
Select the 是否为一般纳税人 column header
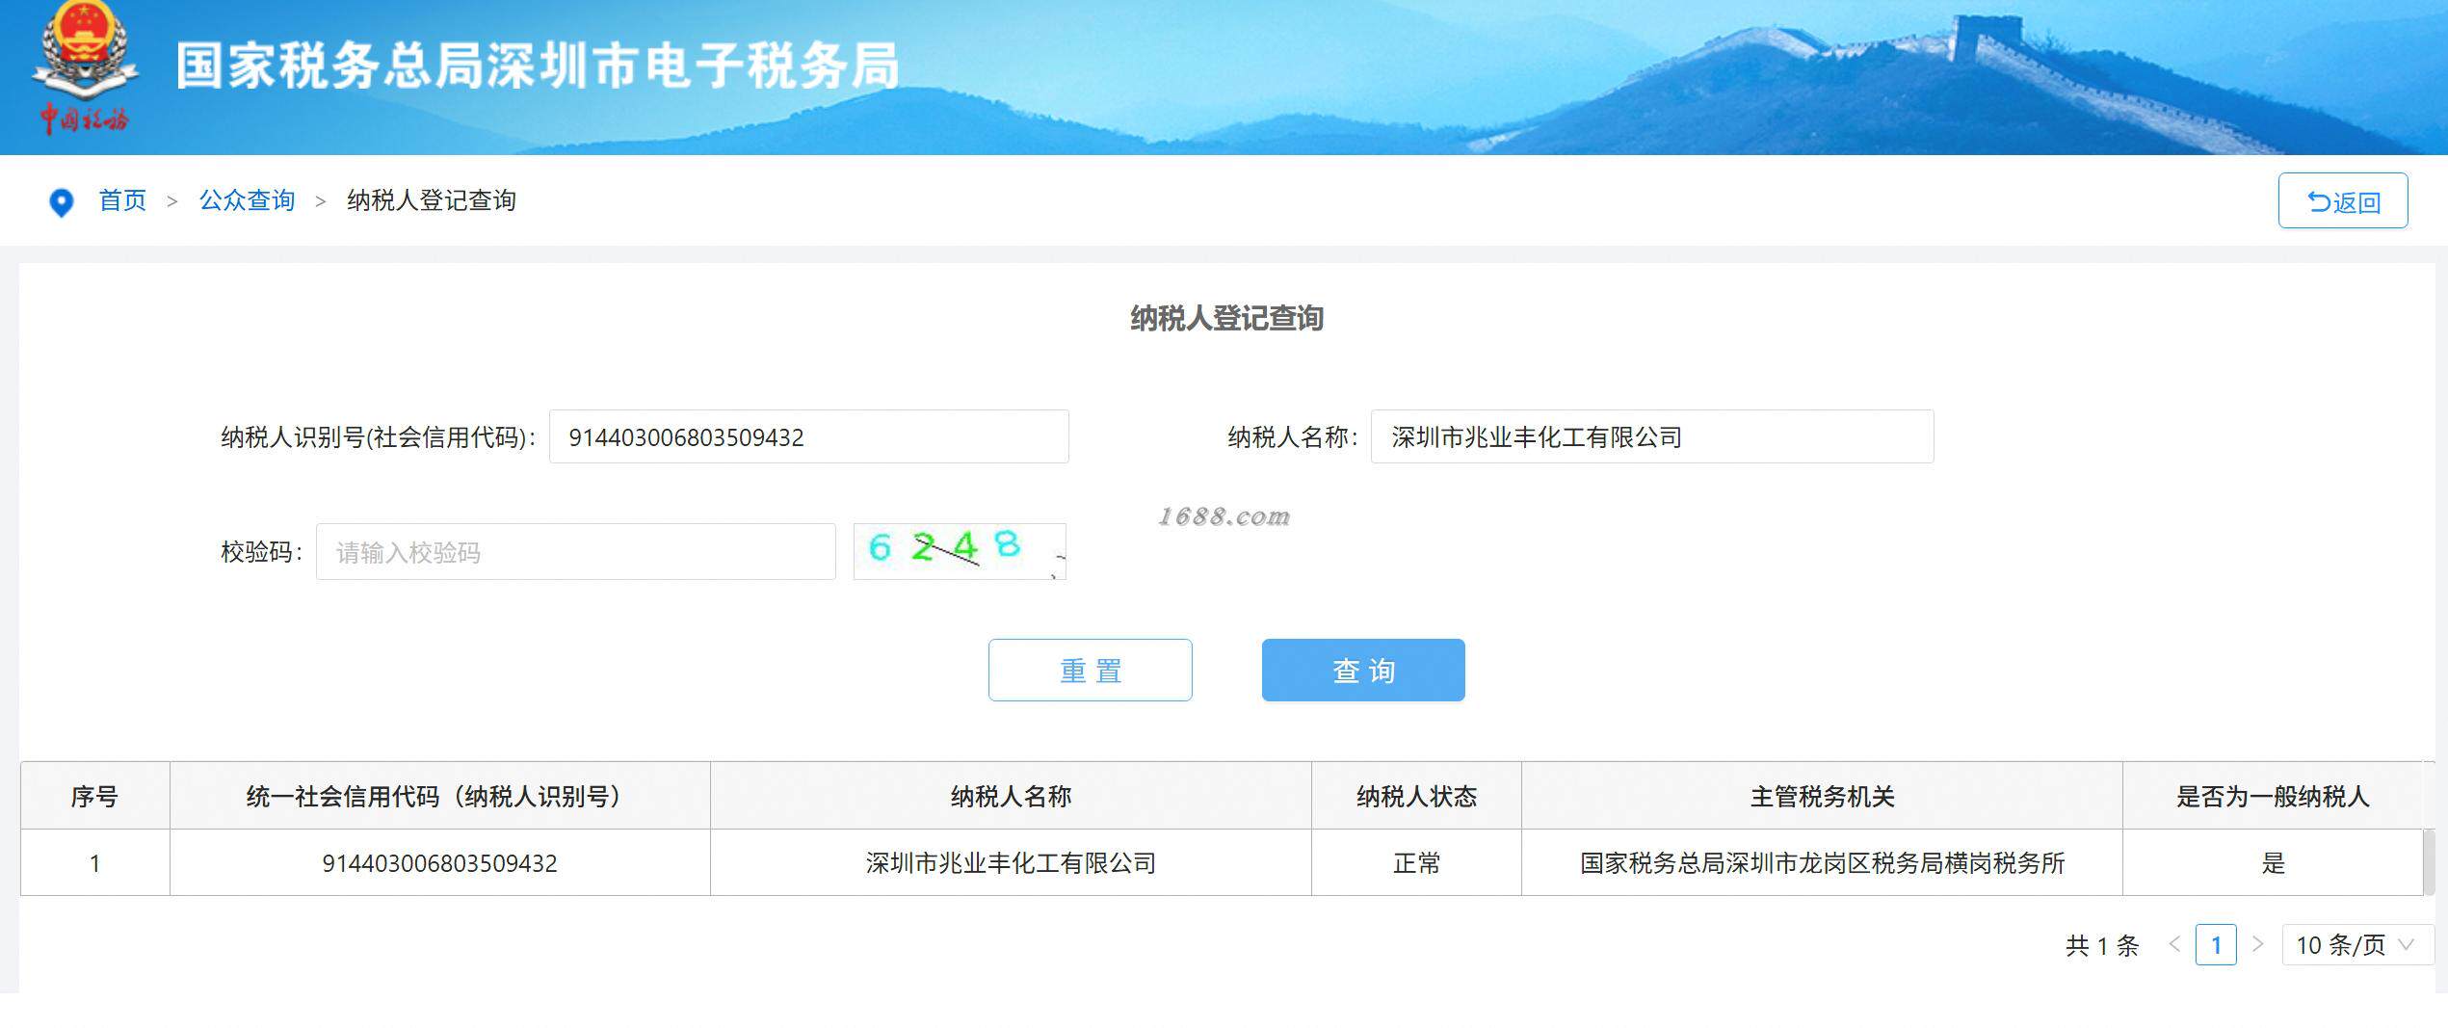point(2272,797)
